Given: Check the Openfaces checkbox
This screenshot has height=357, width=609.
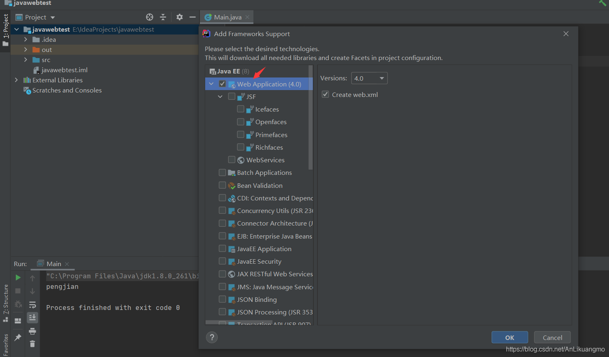Looking at the screenshot, I should [240, 122].
